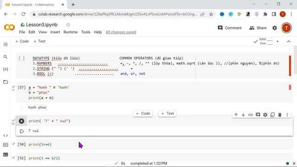
Task: Open code snippets panel icon
Action: [6, 135]
